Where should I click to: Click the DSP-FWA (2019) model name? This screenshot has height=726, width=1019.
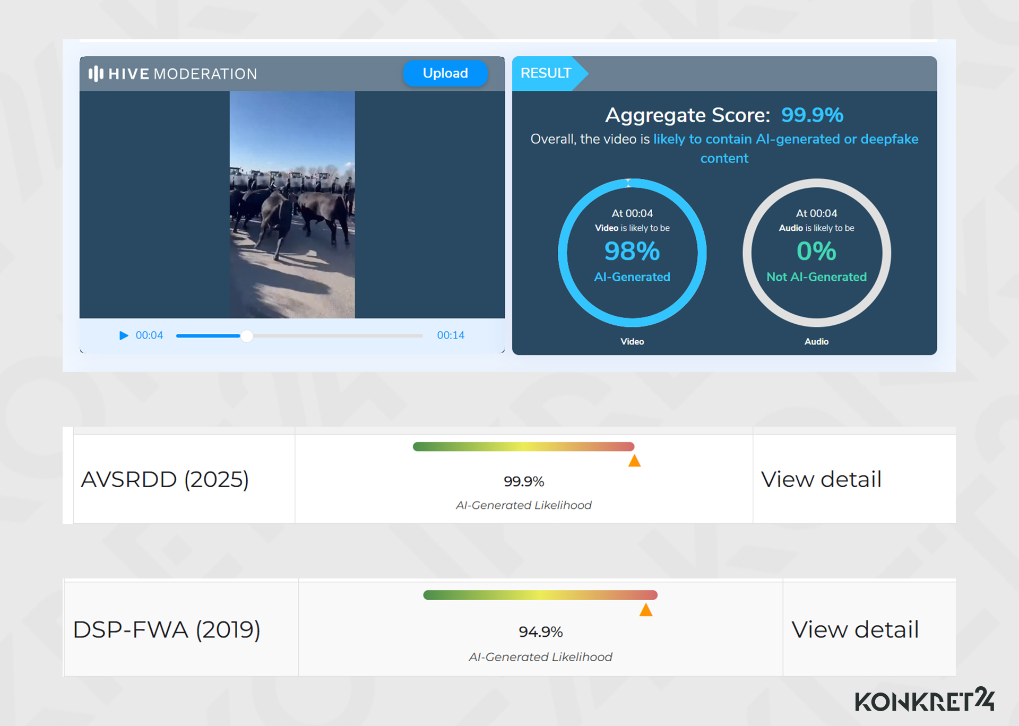(167, 629)
